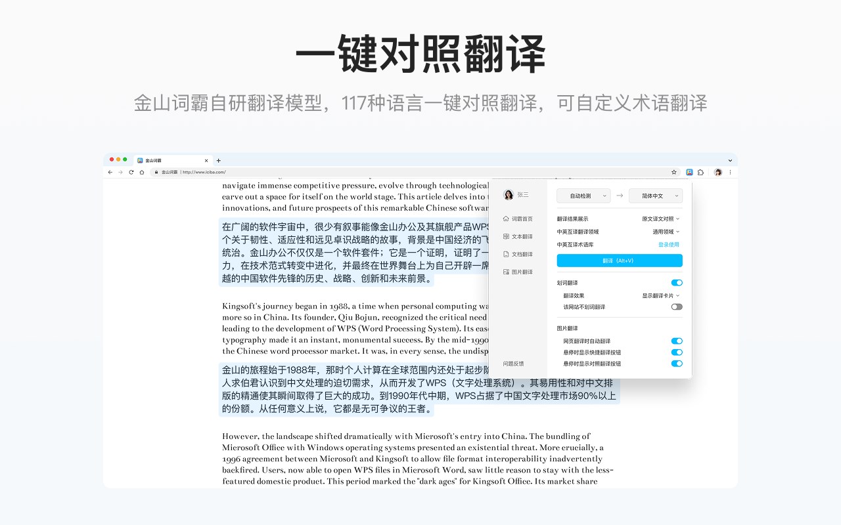Image resolution: width=841 pixels, height=525 pixels.
Task: Open the browser profile avatar
Action: (x=717, y=172)
